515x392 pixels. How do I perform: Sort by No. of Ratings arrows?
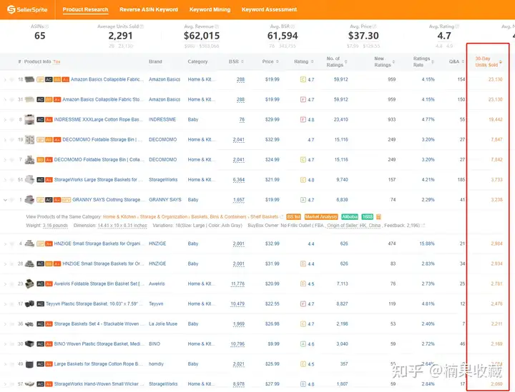[346, 61]
